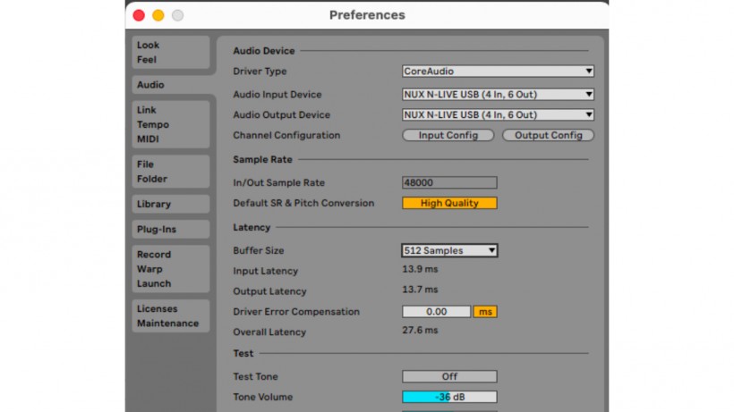This screenshot has height=412, width=734.
Task: Go to the Library preferences tab
Action: point(170,204)
